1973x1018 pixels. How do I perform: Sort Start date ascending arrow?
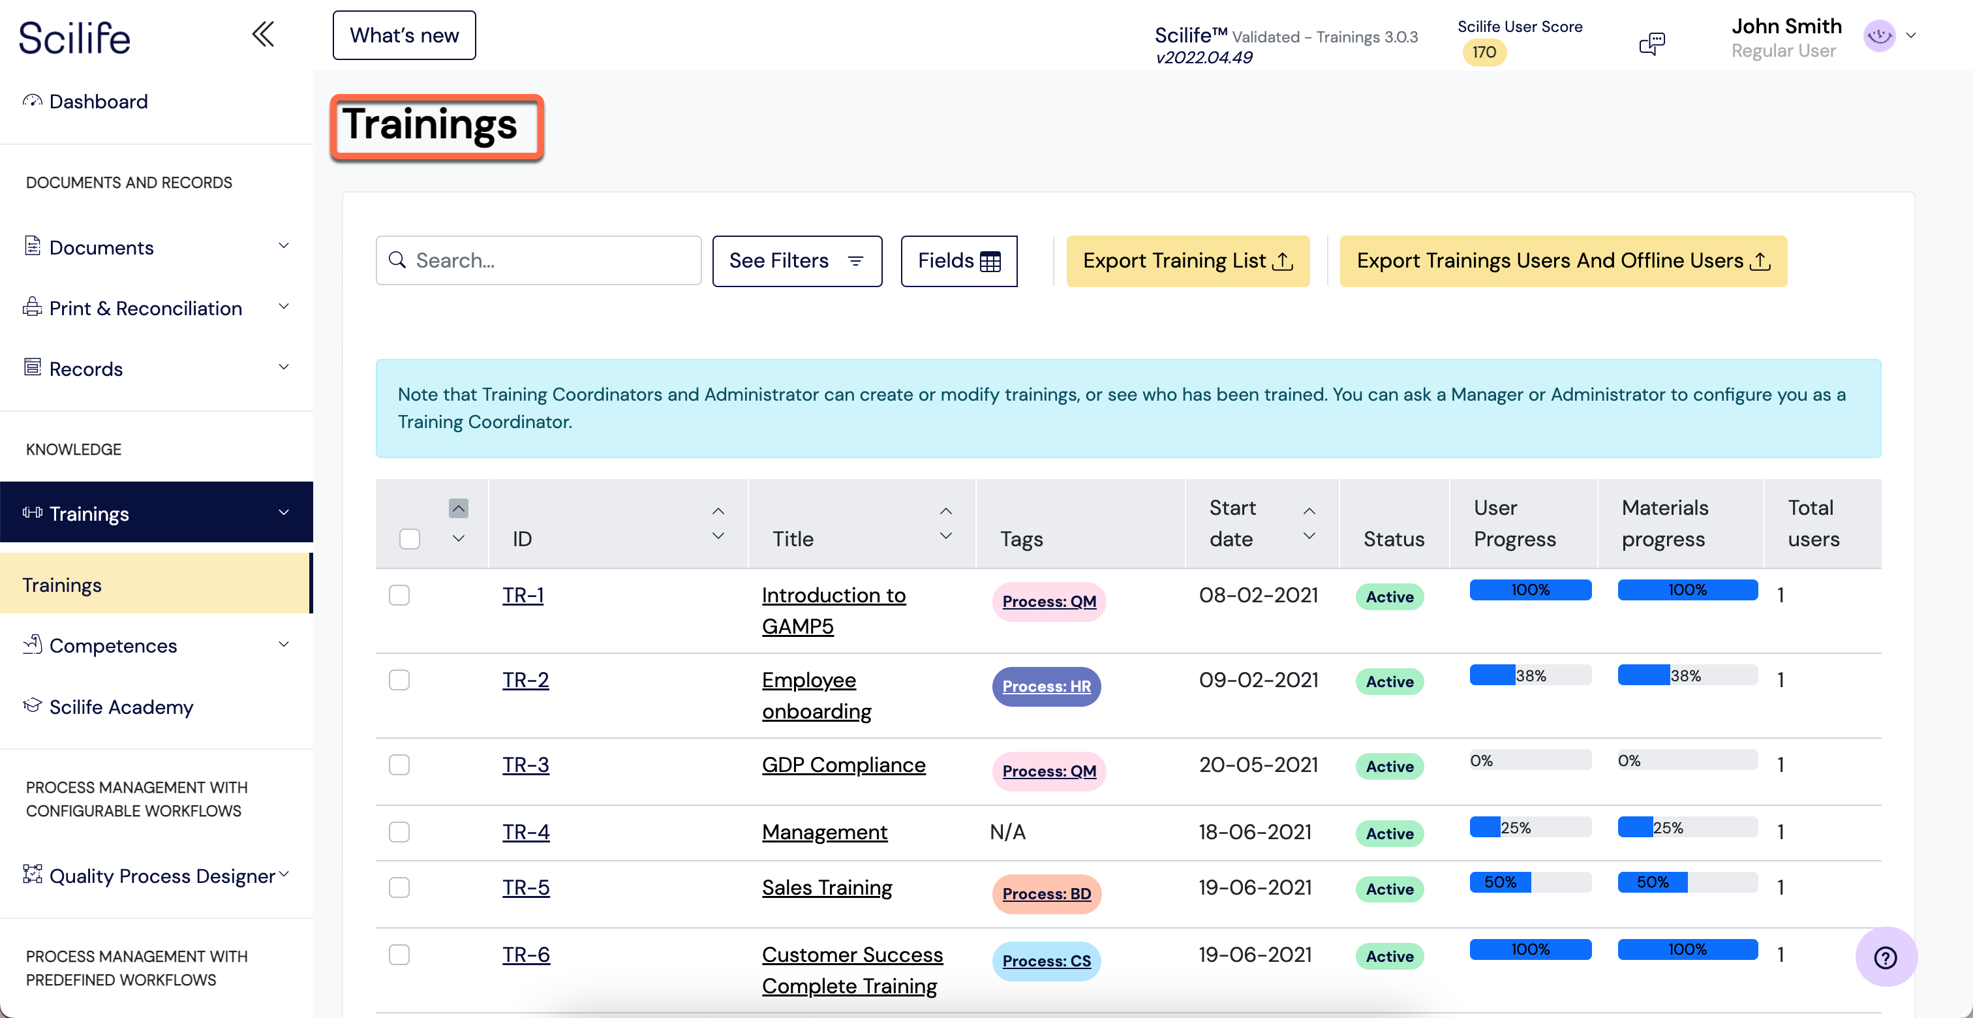click(1309, 511)
